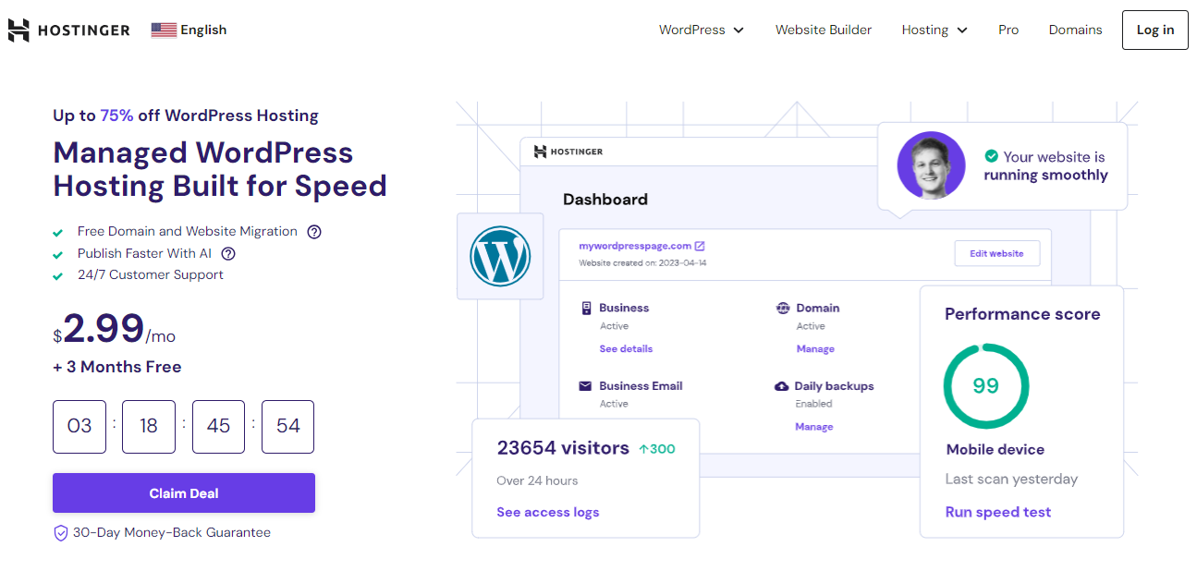Click the US flag language icon
This screenshot has height=571, width=1197.
click(163, 29)
